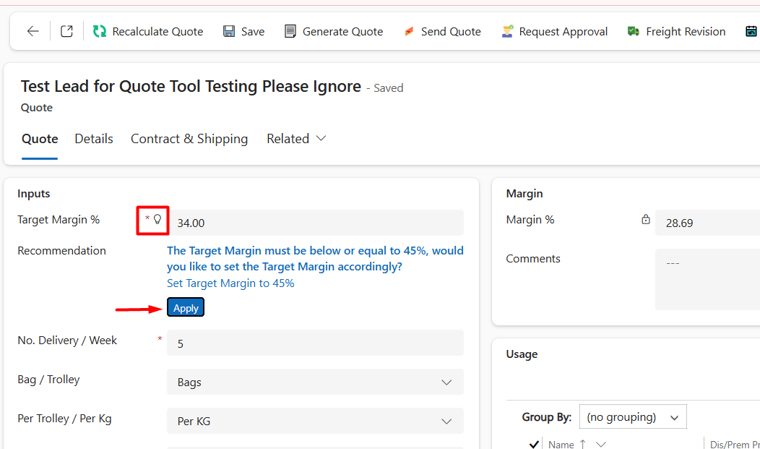Click the sort arrow next to Name column
The height and width of the screenshot is (449, 760).
[582, 444]
